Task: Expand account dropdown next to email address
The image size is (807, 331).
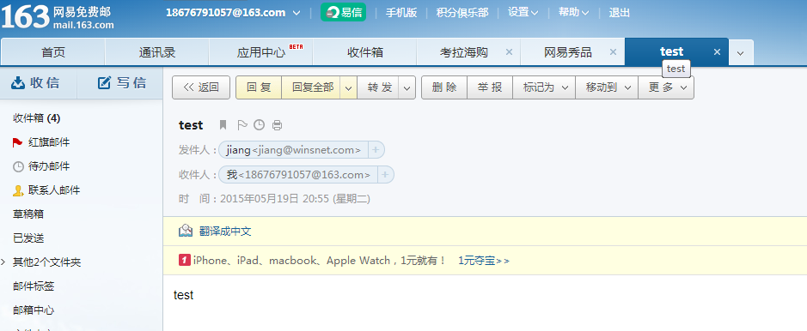Action: (x=297, y=14)
